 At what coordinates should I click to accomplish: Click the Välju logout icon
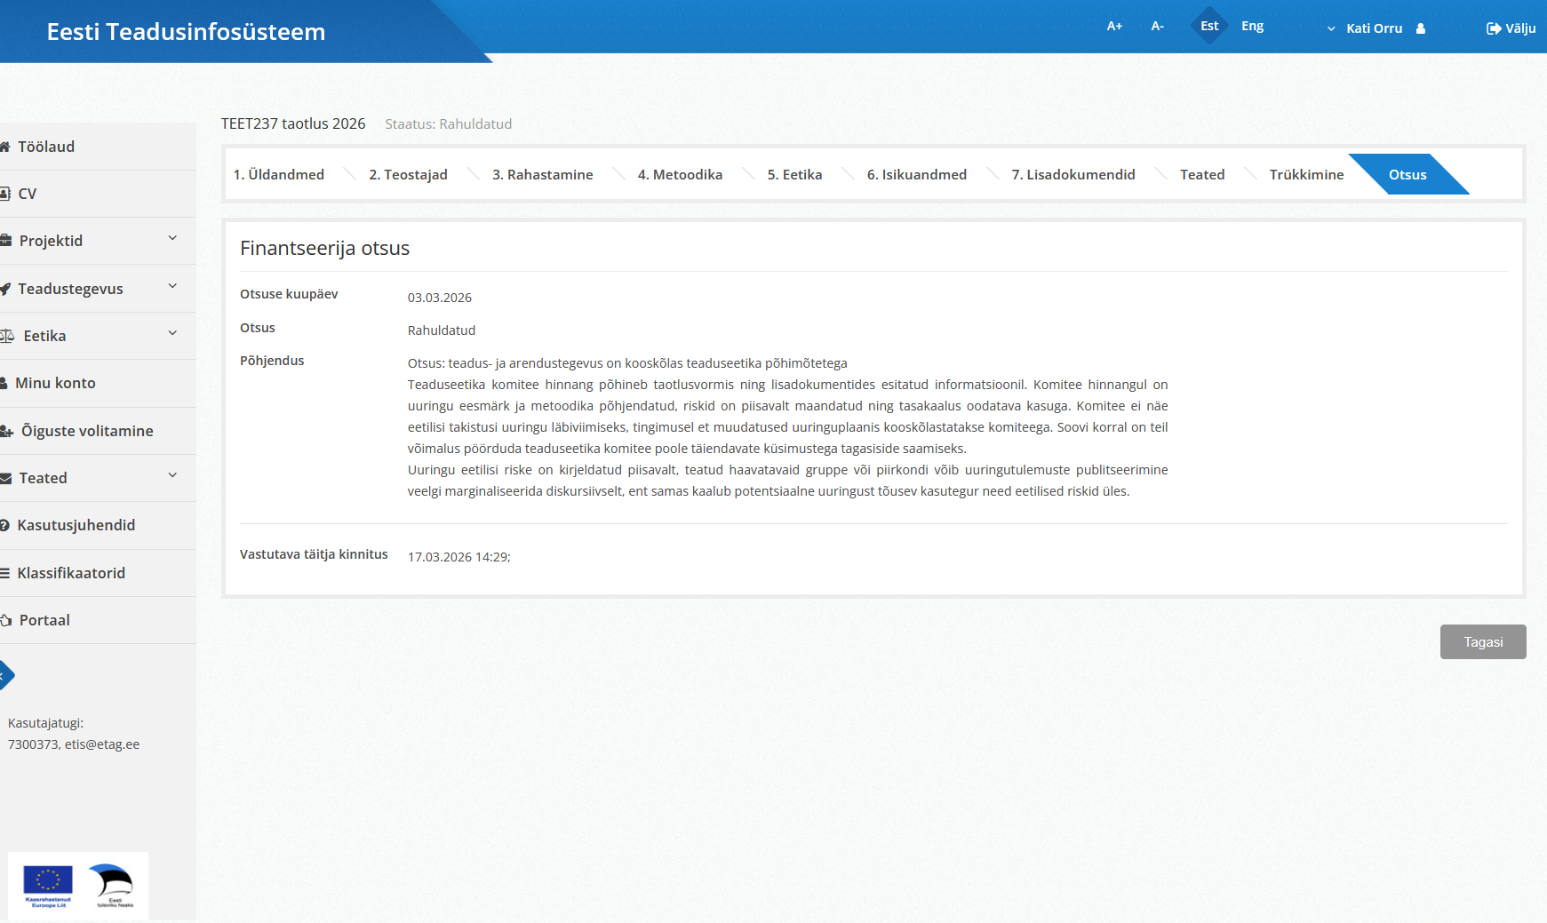click(1494, 28)
